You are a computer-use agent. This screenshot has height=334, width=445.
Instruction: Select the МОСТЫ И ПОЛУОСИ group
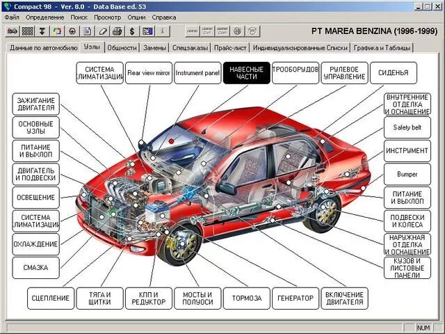point(197,299)
